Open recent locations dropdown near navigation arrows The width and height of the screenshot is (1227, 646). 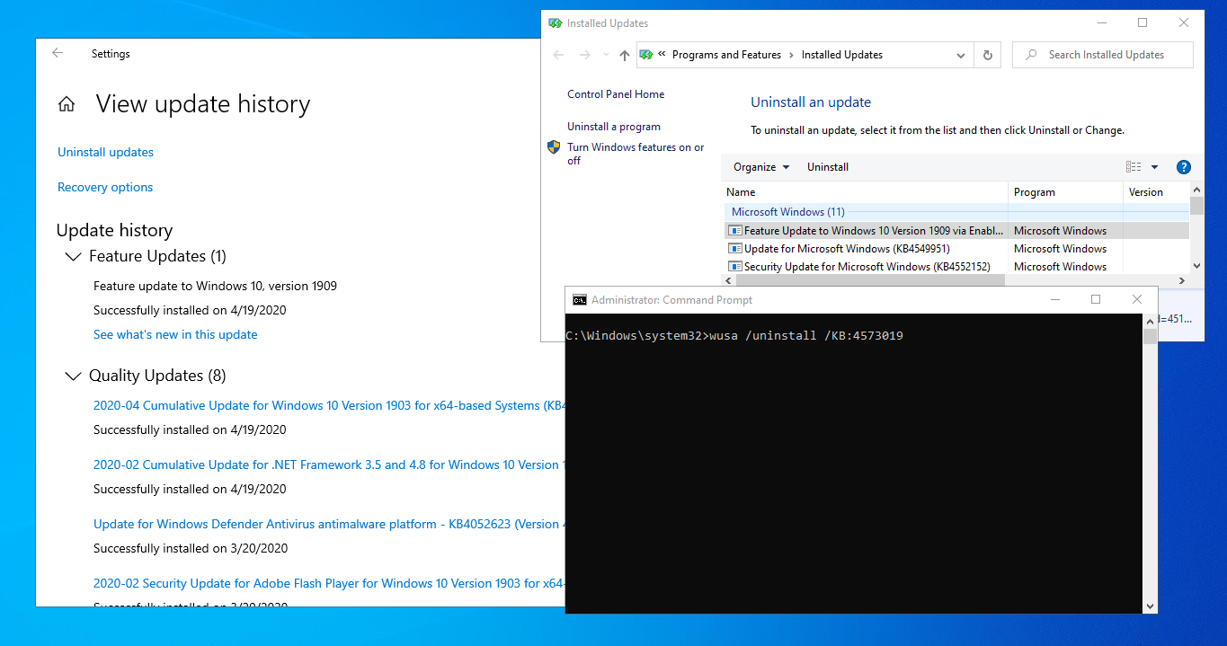(x=605, y=56)
